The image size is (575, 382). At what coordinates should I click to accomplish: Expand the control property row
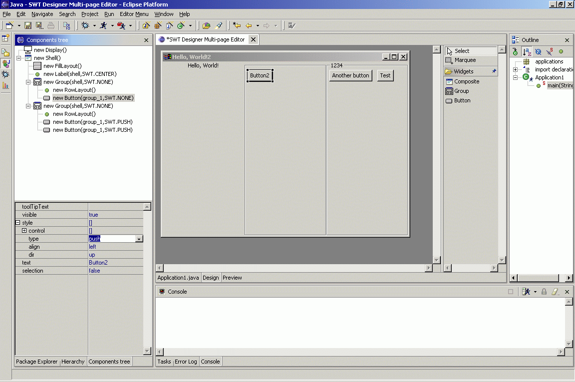[x=24, y=230]
